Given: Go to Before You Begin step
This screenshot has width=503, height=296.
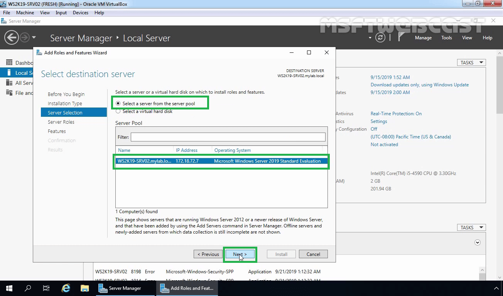Looking at the screenshot, I should [x=66, y=94].
